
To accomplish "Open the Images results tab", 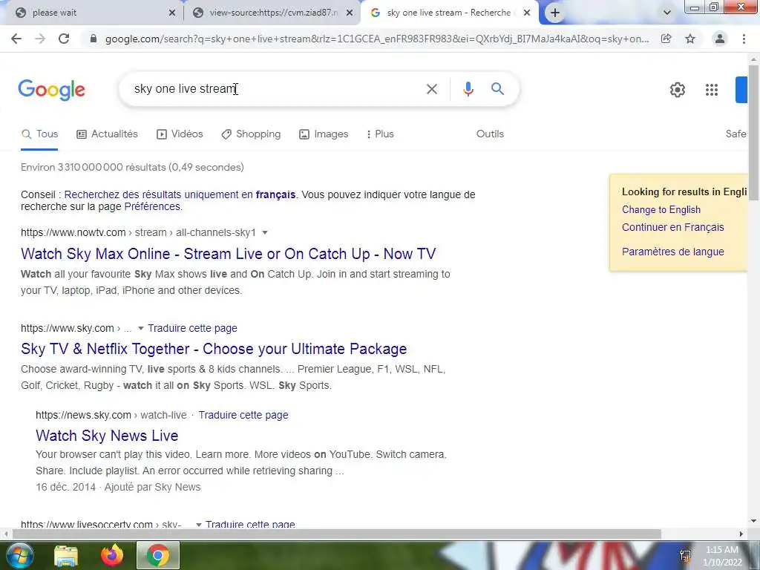I will click(324, 134).
